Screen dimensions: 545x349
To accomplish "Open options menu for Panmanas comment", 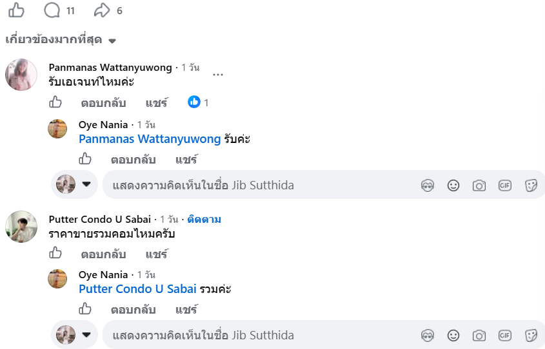I will [x=218, y=75].
